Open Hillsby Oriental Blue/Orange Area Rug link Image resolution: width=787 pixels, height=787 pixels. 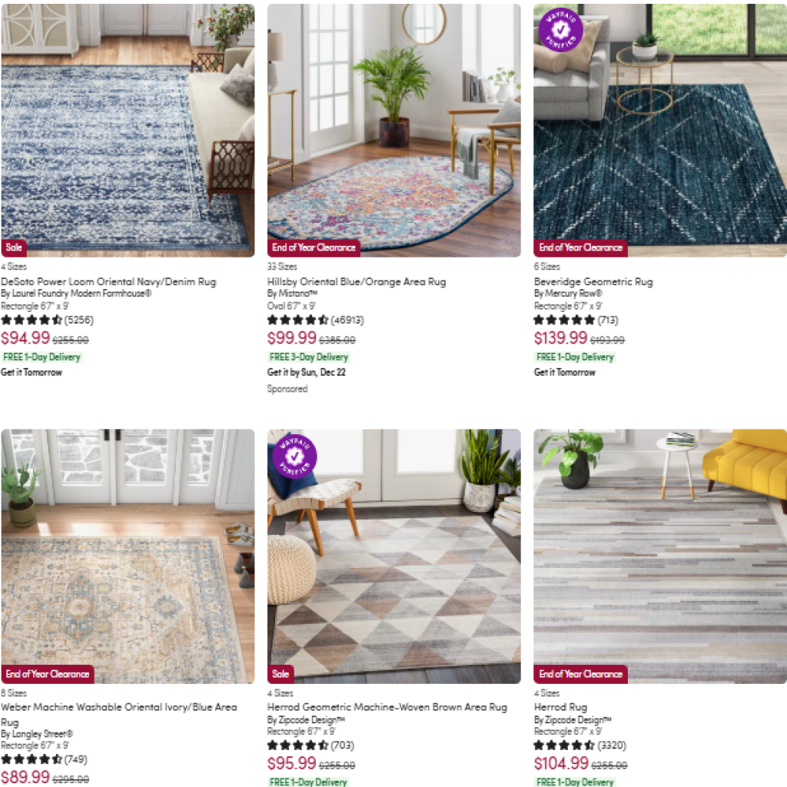pos(357,281)
